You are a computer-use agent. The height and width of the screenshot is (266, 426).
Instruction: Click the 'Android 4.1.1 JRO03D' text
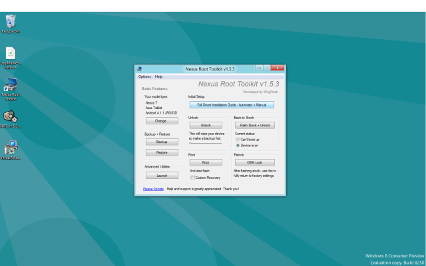[161, 113]
